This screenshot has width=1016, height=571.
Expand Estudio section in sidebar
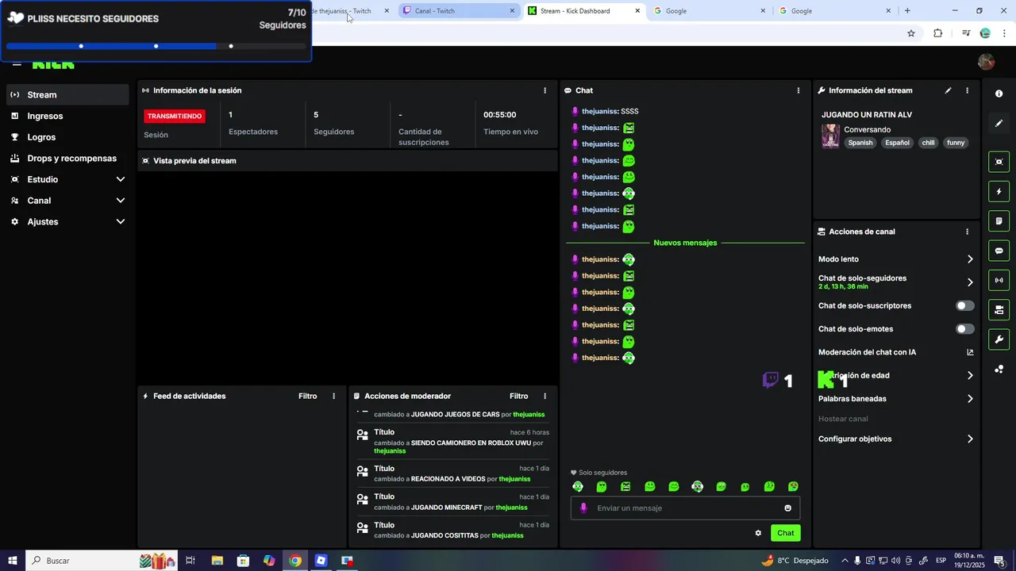pyautogui.click(x=67, y=179)
